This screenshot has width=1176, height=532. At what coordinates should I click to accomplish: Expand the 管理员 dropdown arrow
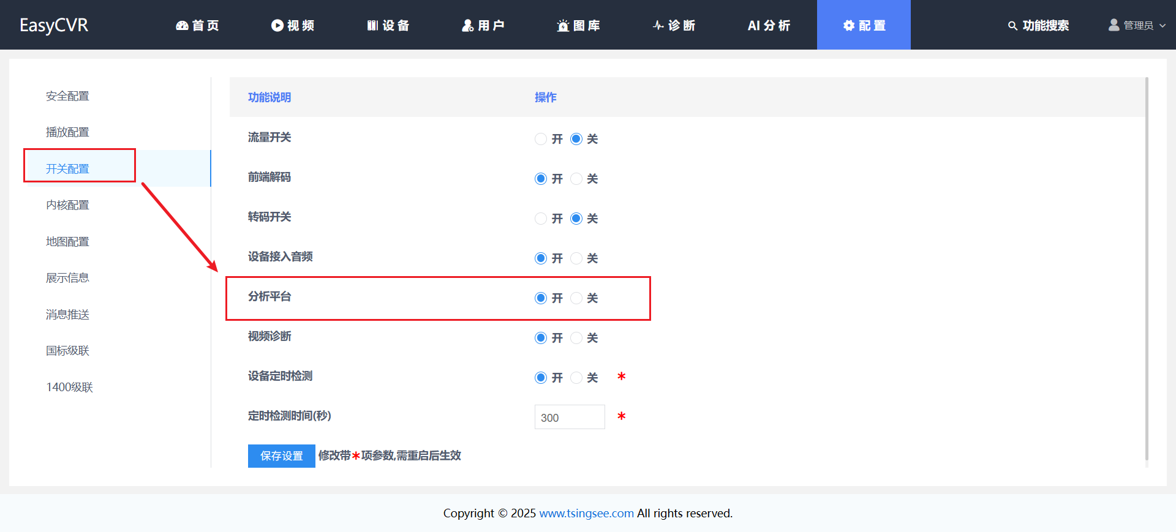coord(1163,26)
